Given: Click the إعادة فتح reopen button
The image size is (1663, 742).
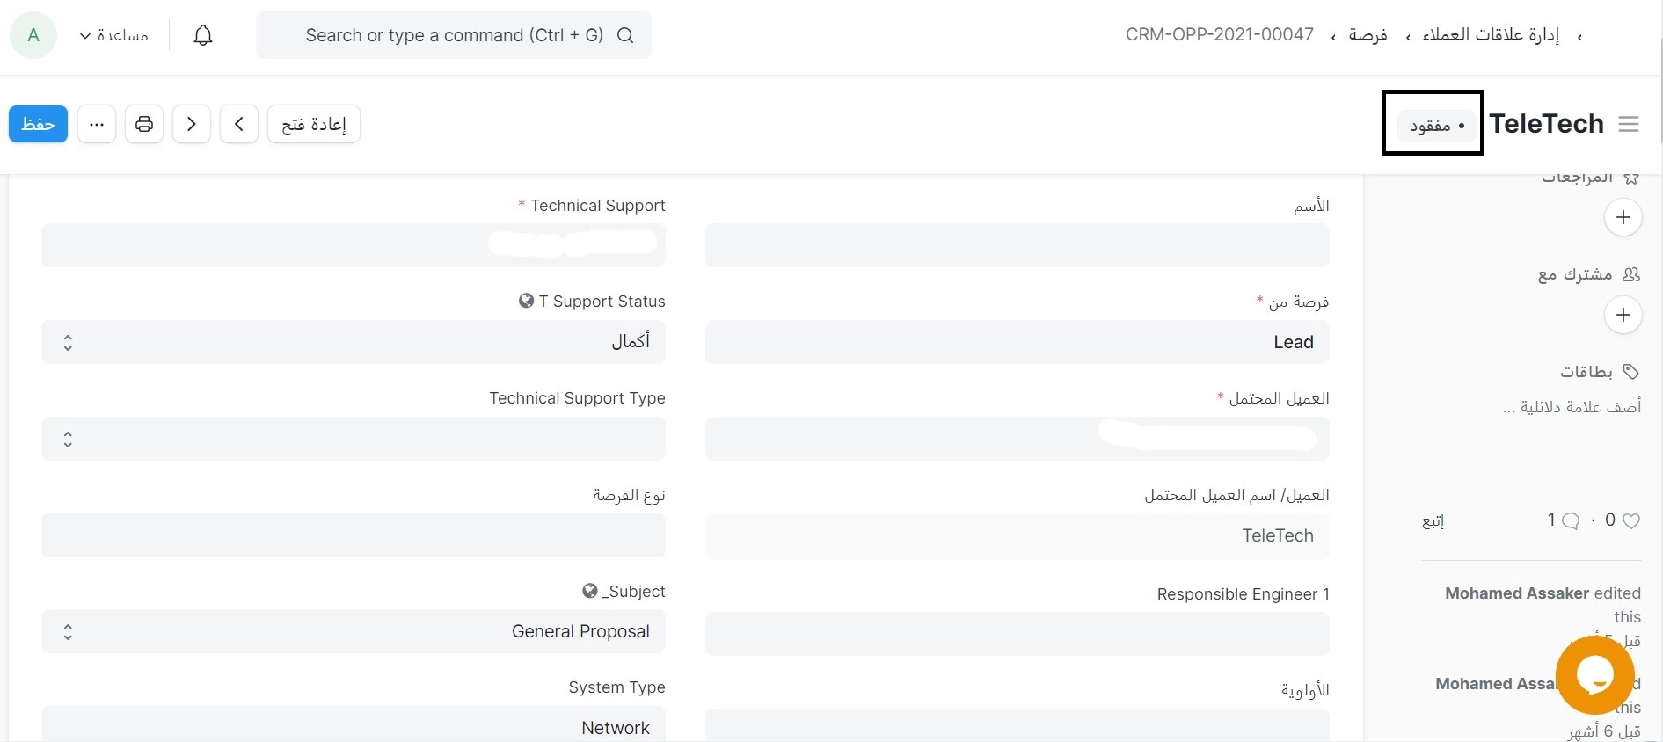Looking at the screenshot, I should coord(314,124).
